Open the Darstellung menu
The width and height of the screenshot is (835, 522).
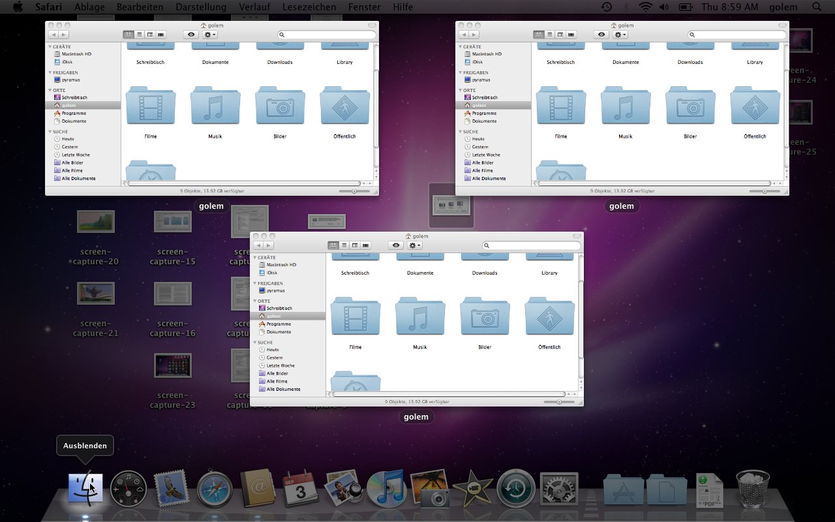point(200,7)
